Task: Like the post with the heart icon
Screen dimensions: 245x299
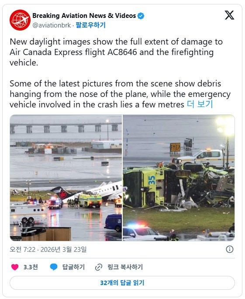Action: (x=15, y=267)
